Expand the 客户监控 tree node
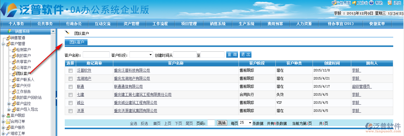404x136 pixels. [9, 103]
